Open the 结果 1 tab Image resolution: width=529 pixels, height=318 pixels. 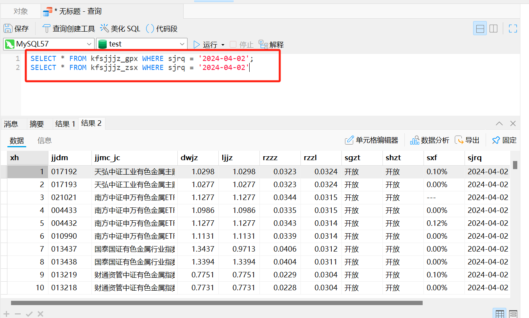[65, 124]
